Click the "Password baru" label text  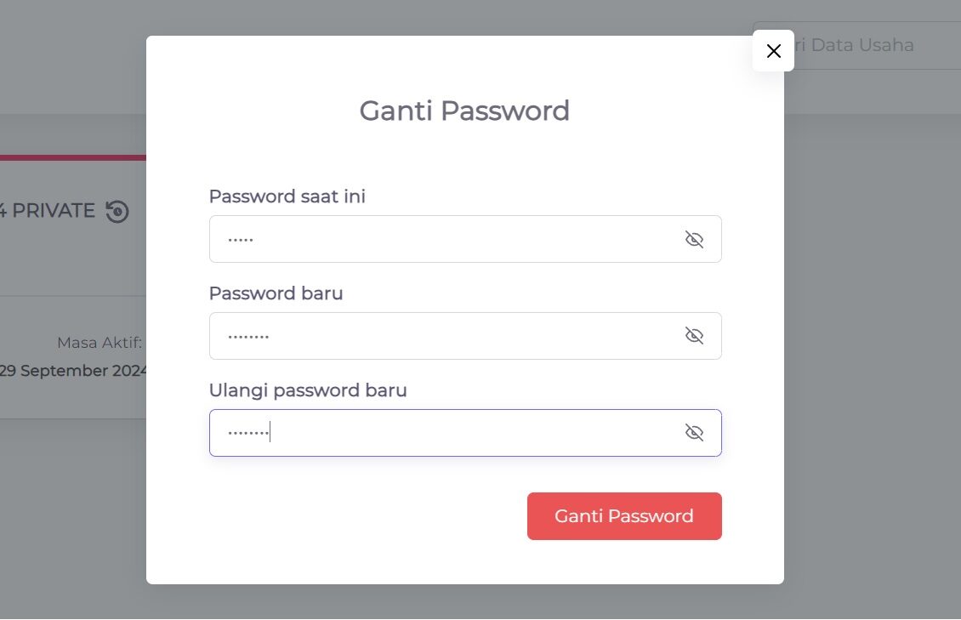(x=276, y=293)
